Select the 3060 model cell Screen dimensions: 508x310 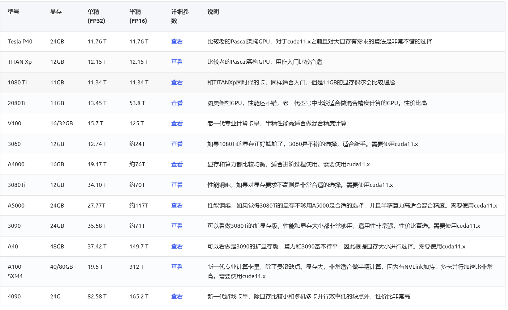point(14,144)
